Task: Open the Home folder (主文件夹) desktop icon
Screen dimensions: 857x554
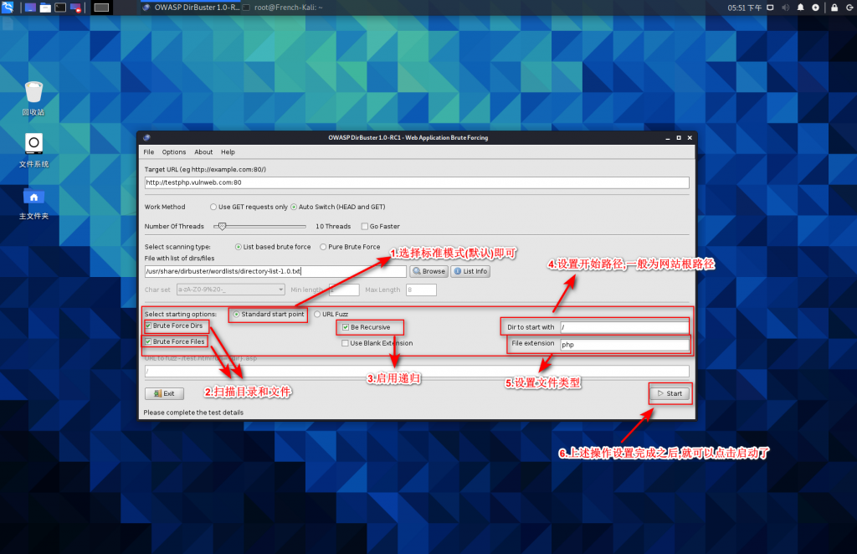Action: click(33, 203)
